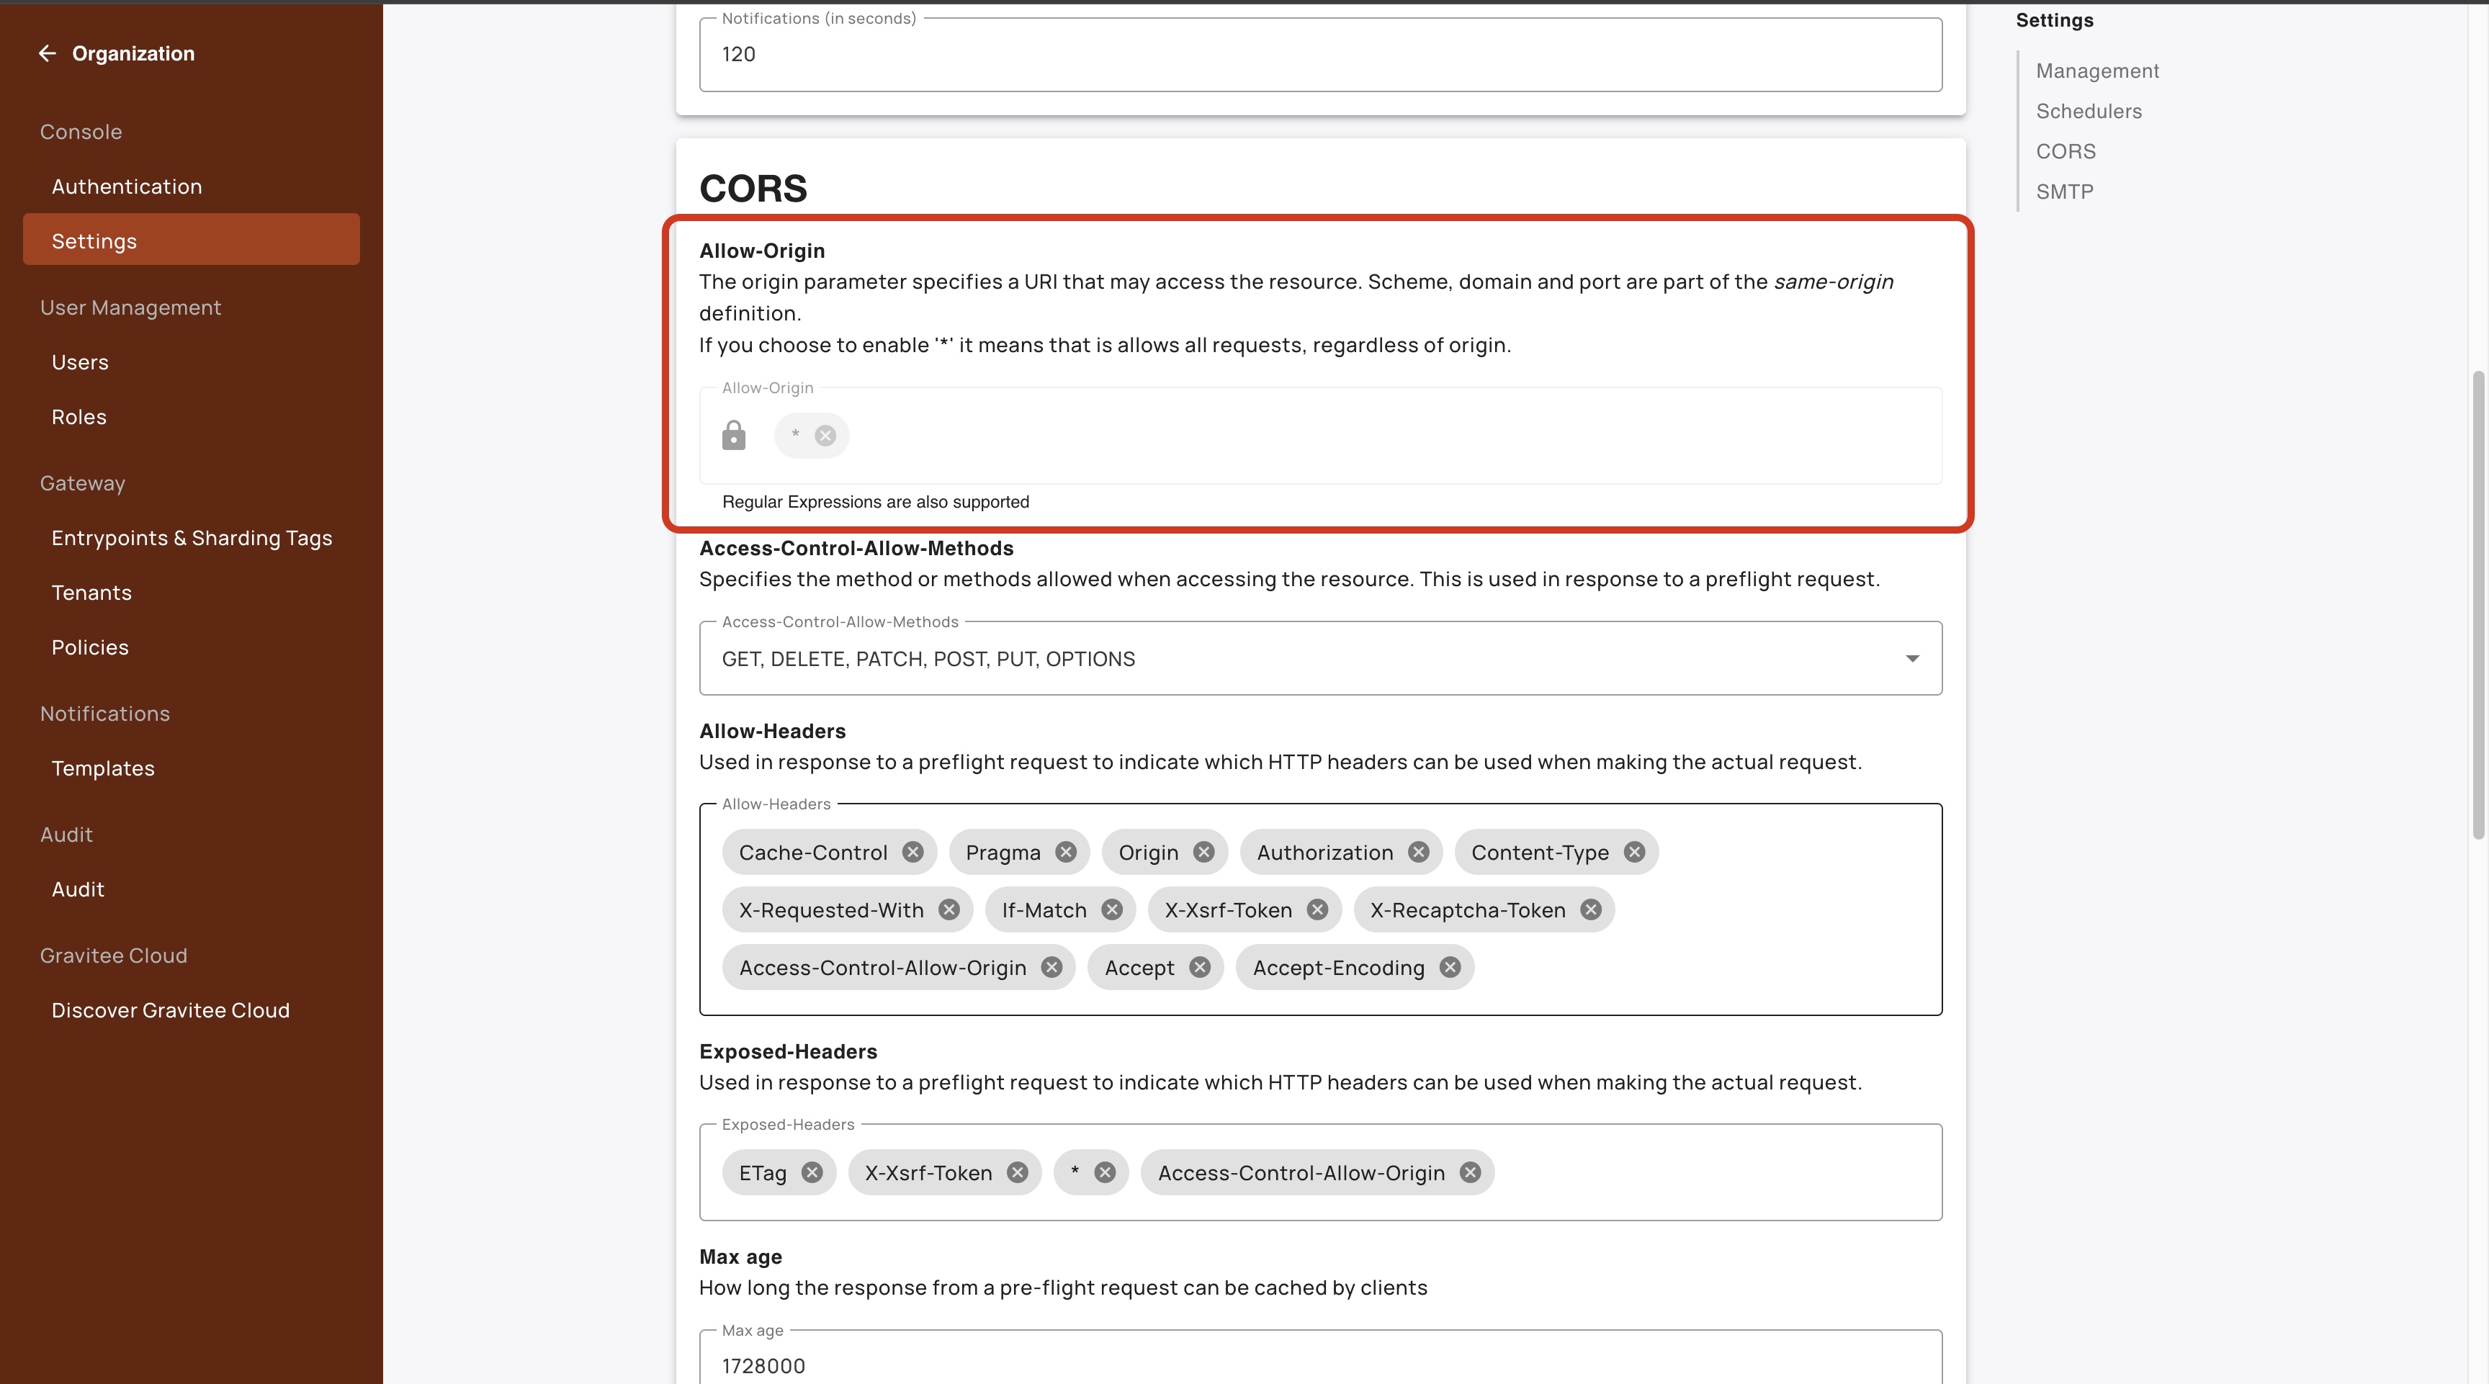Image resolution: width=2489 pixels, height=1384 pixels.
Task: Remove the asterisk chip in Exposed-Headers
Action: 1104,1172
